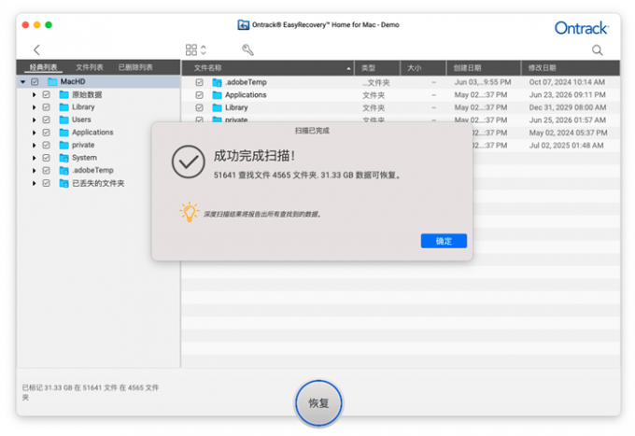This screenshot has width=635, height=436.
Task: Toggle the .adobeTemp tree checkbox
Action: [x=46, y=171]
